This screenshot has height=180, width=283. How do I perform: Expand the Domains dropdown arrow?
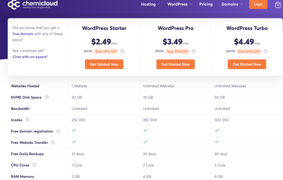click(241, 4)
